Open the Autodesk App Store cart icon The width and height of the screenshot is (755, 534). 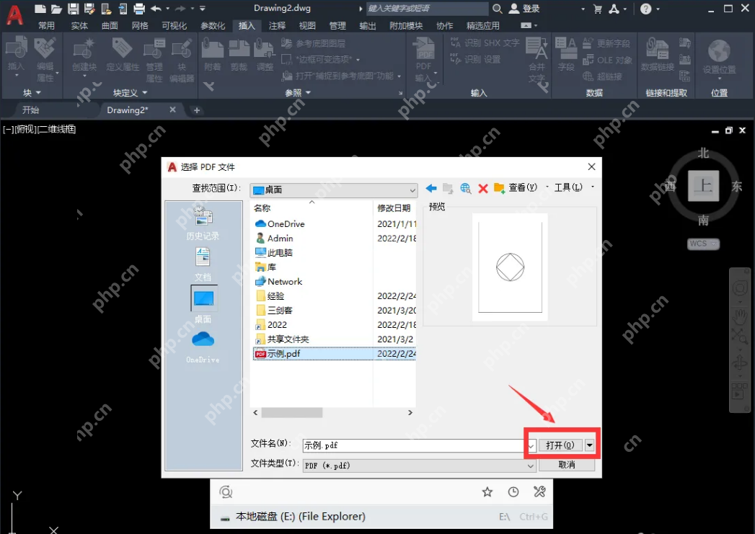pos(598,9)
